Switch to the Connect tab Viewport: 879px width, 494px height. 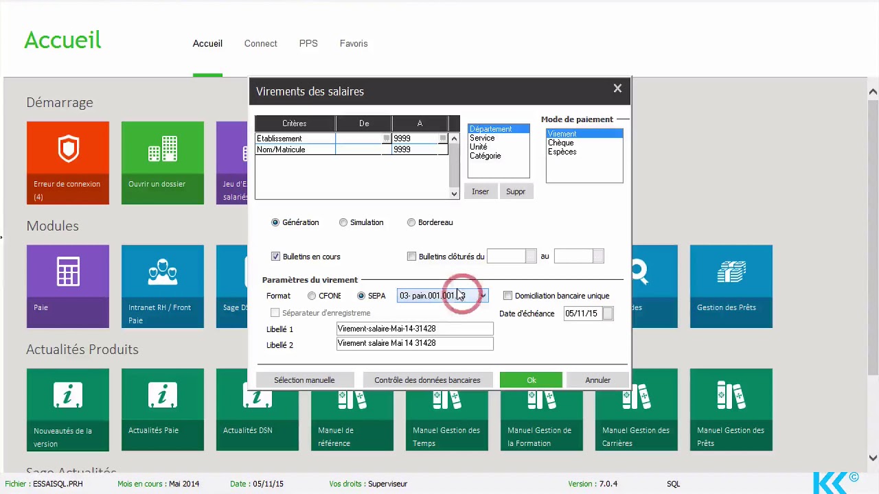(260, 43)
